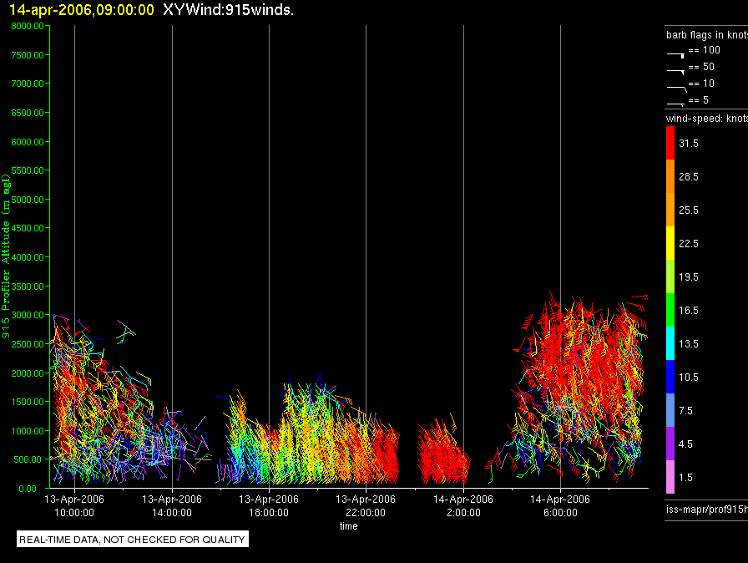Select the cyan 13.5 knots swatch

[x=670, y=343]
